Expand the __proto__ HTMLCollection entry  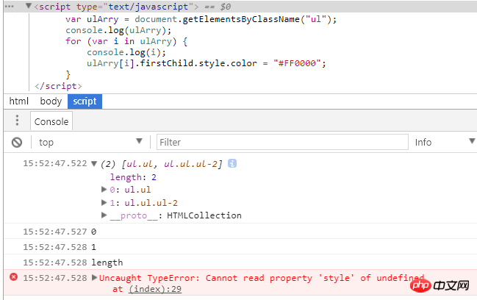(x=104, y=215)
